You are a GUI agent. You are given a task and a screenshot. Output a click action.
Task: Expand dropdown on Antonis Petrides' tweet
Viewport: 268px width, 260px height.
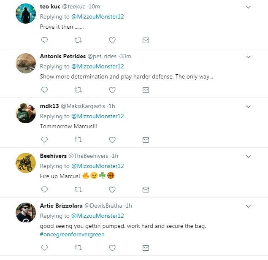tap(248, 57)
